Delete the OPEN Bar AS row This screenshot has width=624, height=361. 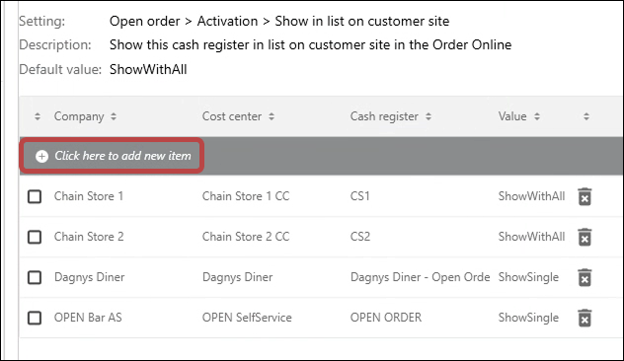pos(585,318)
